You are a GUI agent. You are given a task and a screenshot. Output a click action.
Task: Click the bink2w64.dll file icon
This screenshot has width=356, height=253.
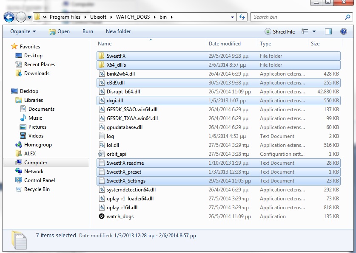(x=102, y=74)
